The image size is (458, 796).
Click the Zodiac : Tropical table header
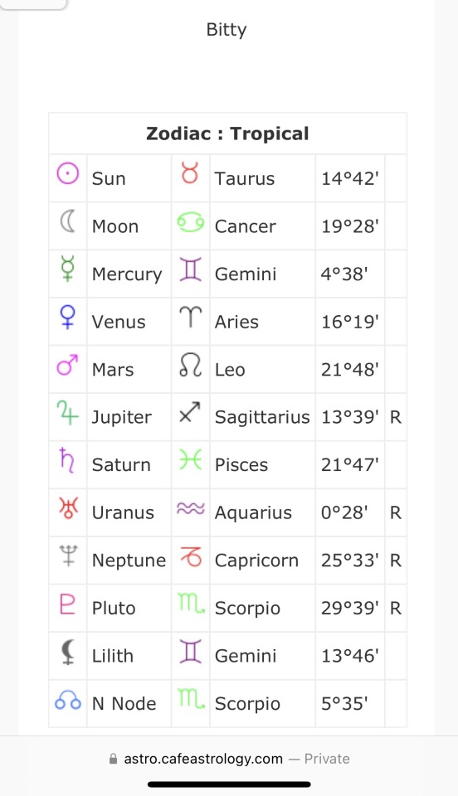click(x=227, y=133)
